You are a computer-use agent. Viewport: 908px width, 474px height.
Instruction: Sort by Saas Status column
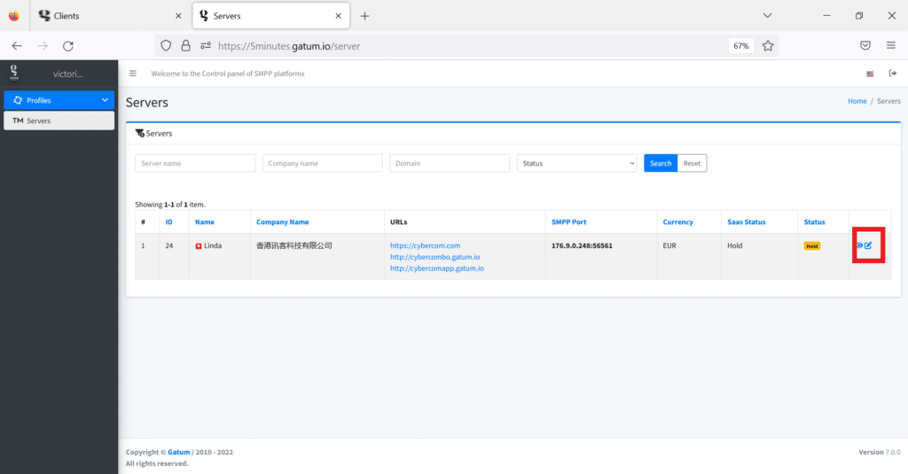pyautogui.click(x=747, y=222)
